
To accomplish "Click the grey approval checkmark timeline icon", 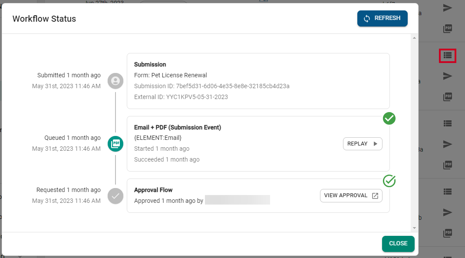I will point(115,196).
